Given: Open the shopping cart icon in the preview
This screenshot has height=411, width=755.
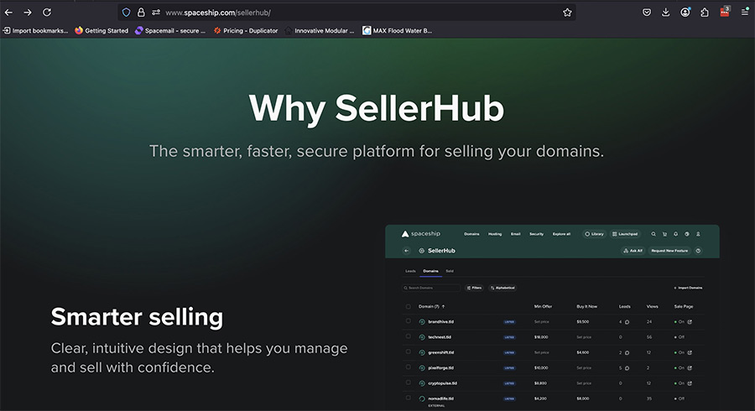Looking at the screenshot, I should pyautogui.click(x=664, y=234).
